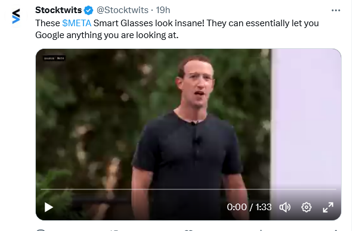
Task: Click the 0:00 / 1:33 time display
Action: tap(249, 207)
